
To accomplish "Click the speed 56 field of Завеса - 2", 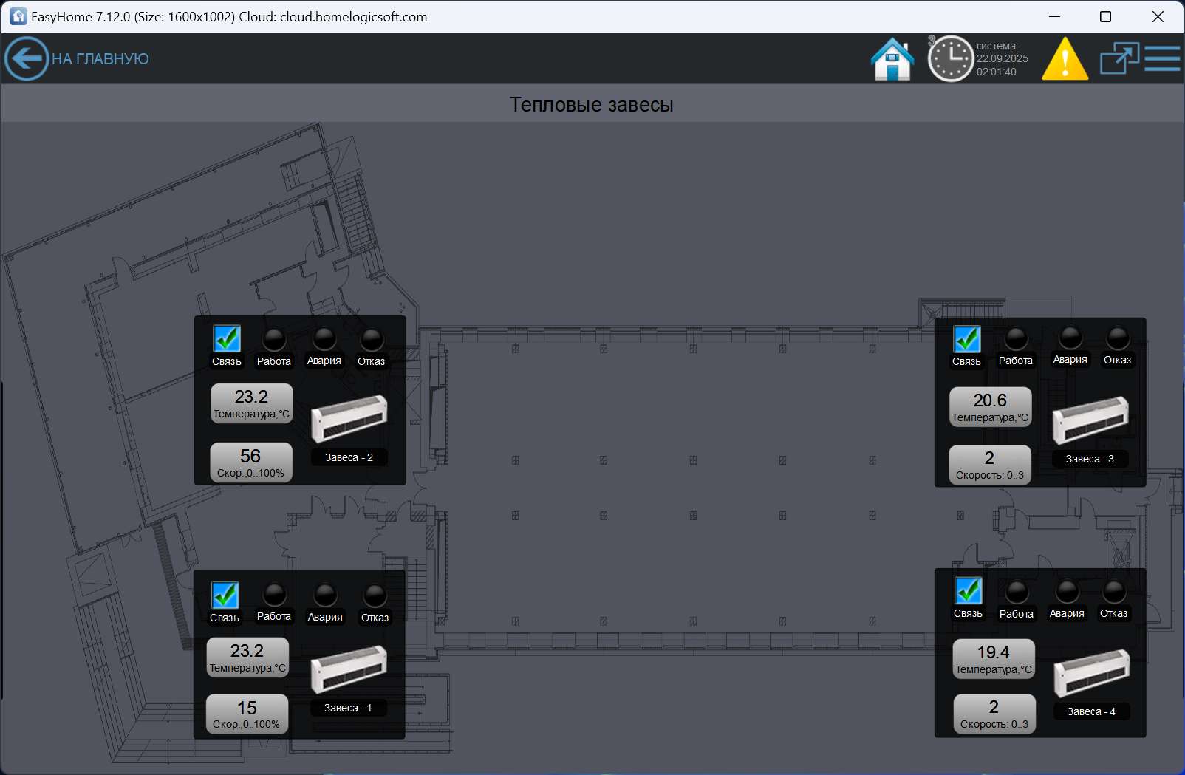I will click(x=250, y=462).
